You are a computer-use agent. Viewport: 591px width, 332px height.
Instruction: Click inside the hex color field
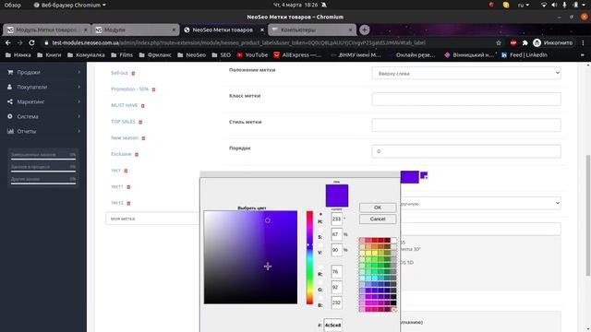tap(332, 325)
